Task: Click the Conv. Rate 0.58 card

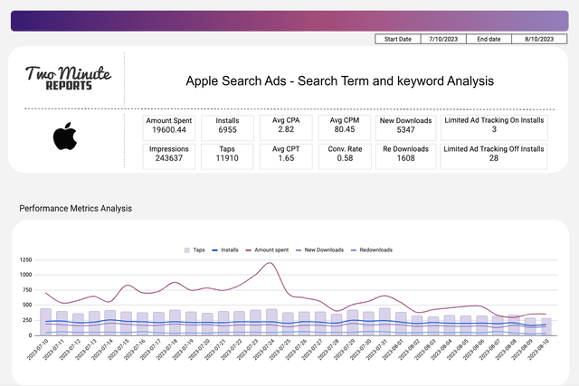Action: [345, 156]
